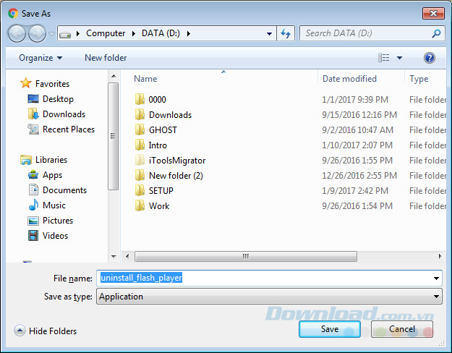Collapse the dialog with Hide Folders
Screen dimensions: 452x353
[x=46, y=331]
